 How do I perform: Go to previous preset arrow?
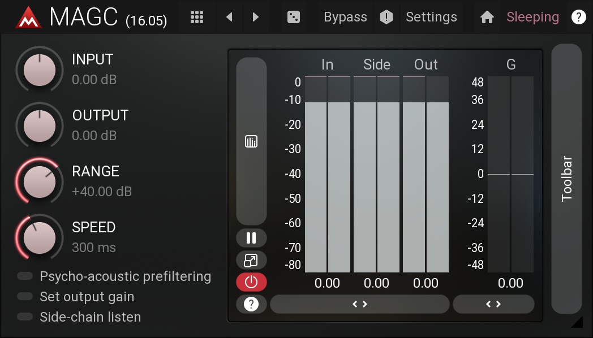(x=229, y=17)
